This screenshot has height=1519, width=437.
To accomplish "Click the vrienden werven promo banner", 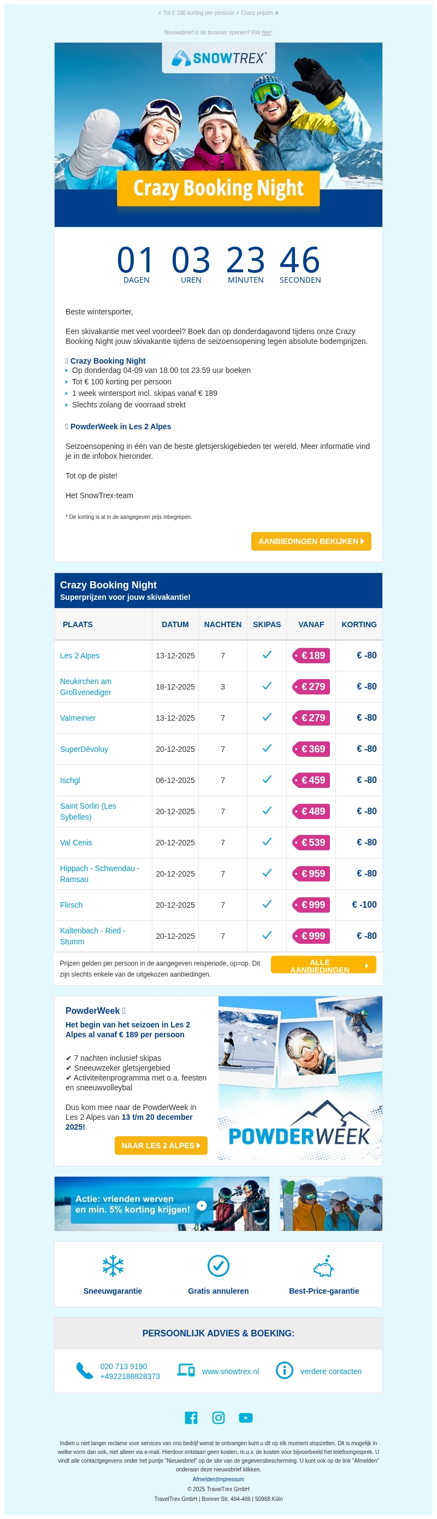I will 161,1203.
